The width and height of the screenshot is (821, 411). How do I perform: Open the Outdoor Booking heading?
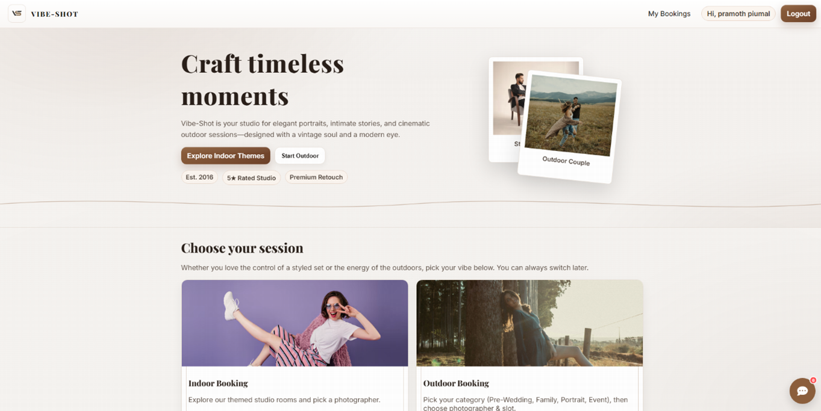[456, 383]
